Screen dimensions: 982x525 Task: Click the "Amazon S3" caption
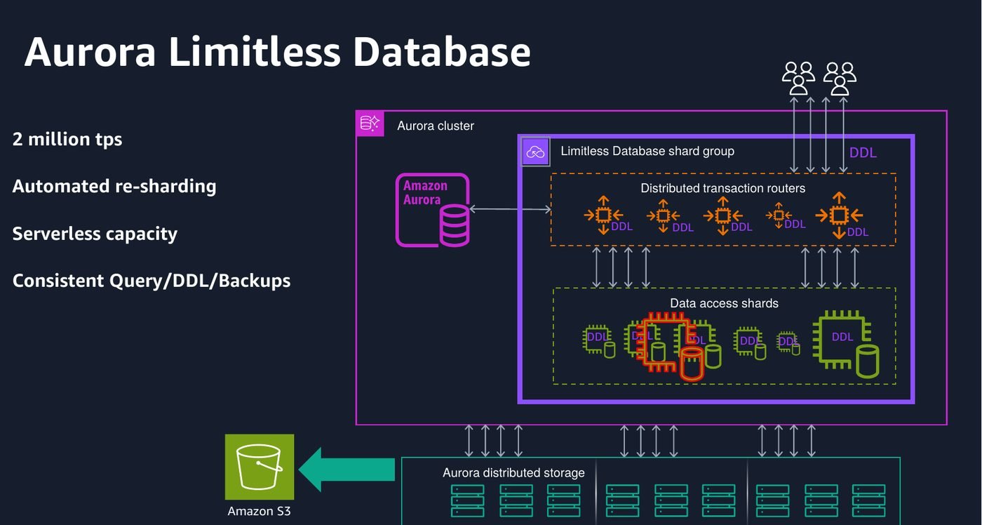pos(259,511)
